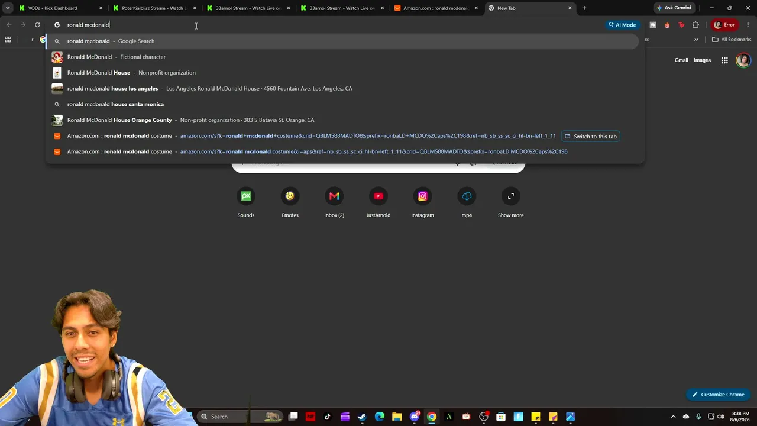Click the Customize Chrome button
Image resolution: width=757 pixels, height=426 pixels.
[719, 395]
